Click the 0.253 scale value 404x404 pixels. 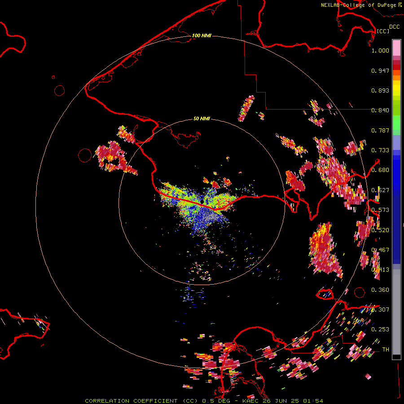(380, 329)
